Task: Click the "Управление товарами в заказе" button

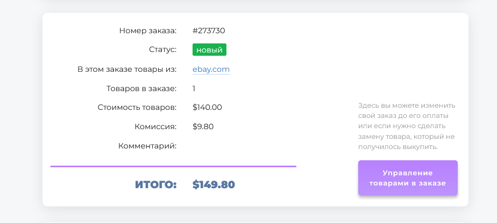Action: pyautogui.click(x=408, y=179)
